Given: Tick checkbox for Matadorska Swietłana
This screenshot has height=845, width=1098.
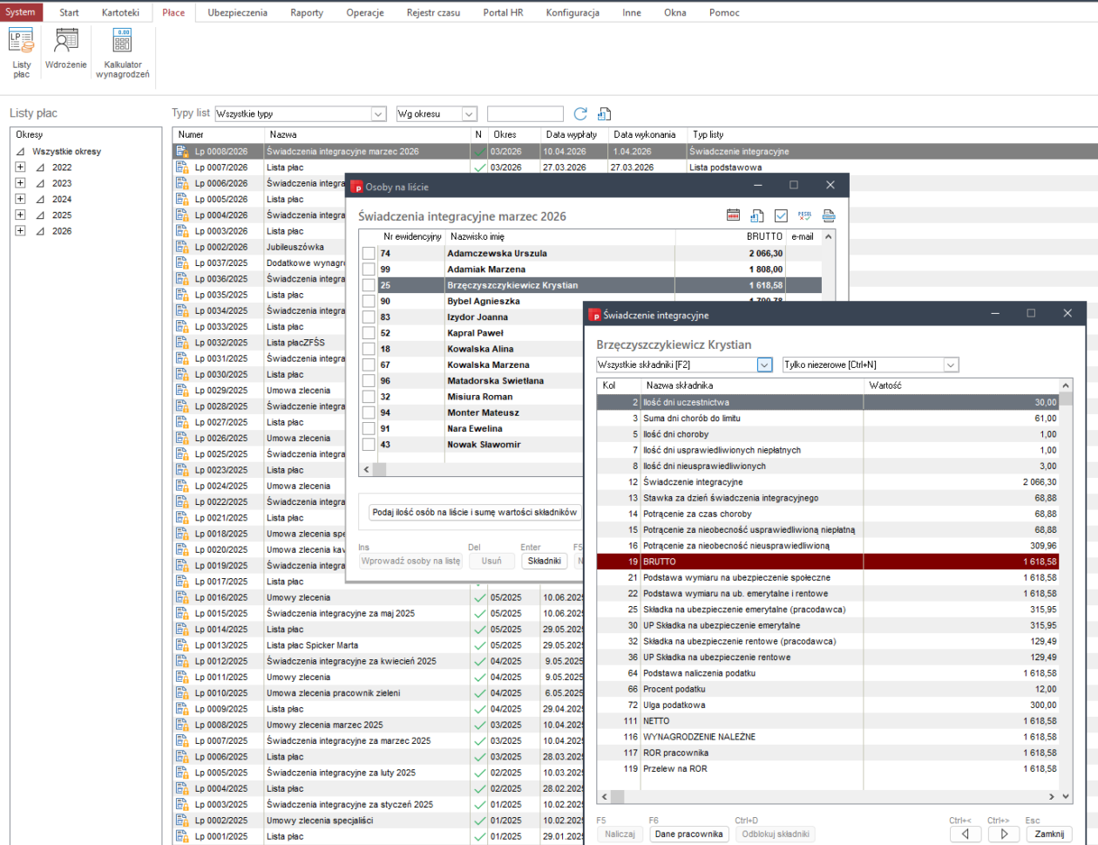Looking at the screenshot, I should 369,381.
